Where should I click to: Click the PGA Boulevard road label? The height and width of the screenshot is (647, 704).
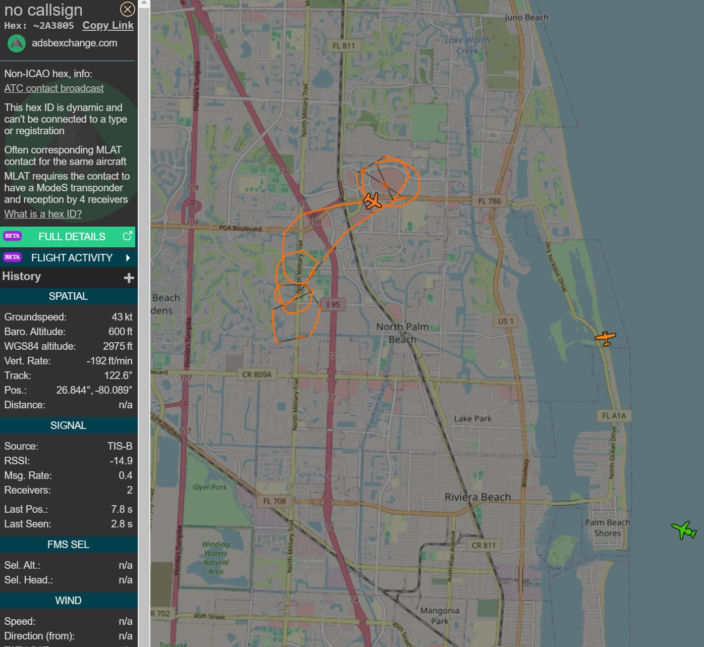[x=240, y=229]
